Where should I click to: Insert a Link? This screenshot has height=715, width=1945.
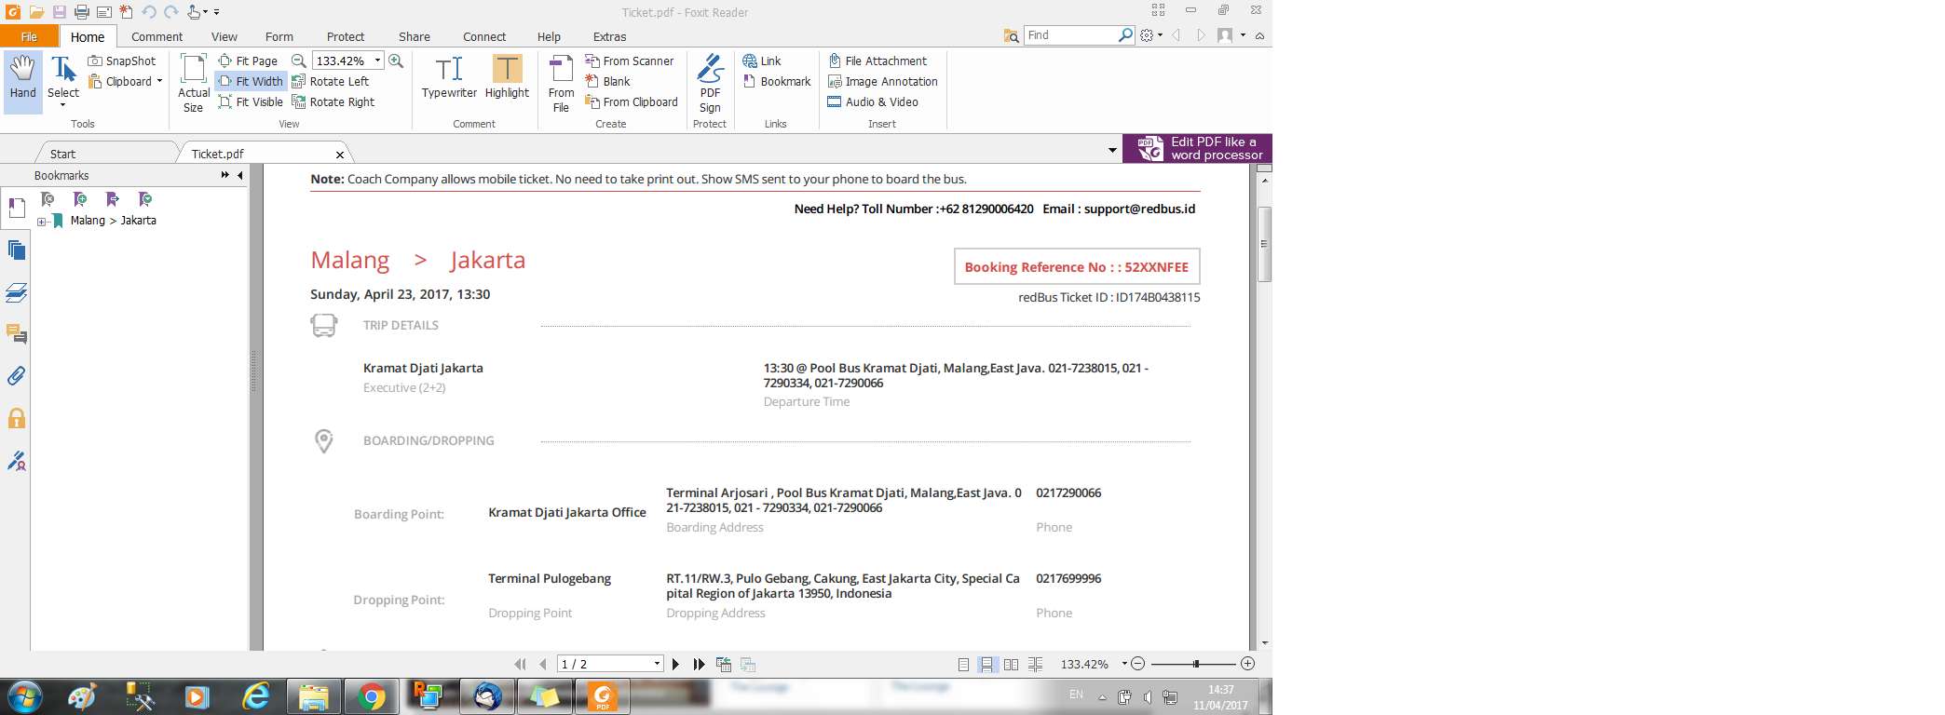click(762, 61)
